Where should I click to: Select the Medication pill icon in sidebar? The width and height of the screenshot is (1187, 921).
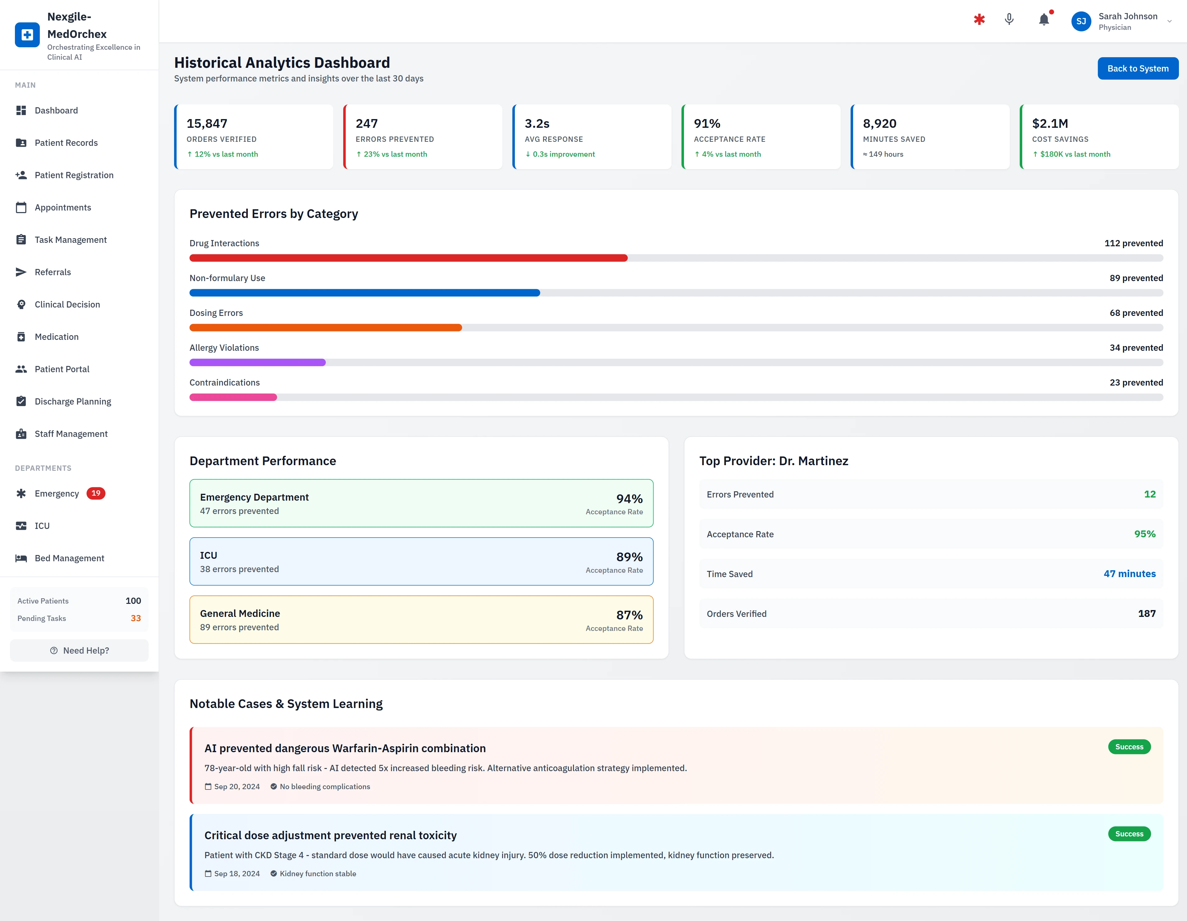pos(21,336)
